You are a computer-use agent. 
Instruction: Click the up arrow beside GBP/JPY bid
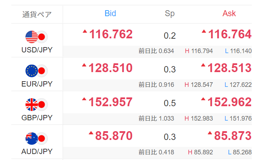(84, 99)
